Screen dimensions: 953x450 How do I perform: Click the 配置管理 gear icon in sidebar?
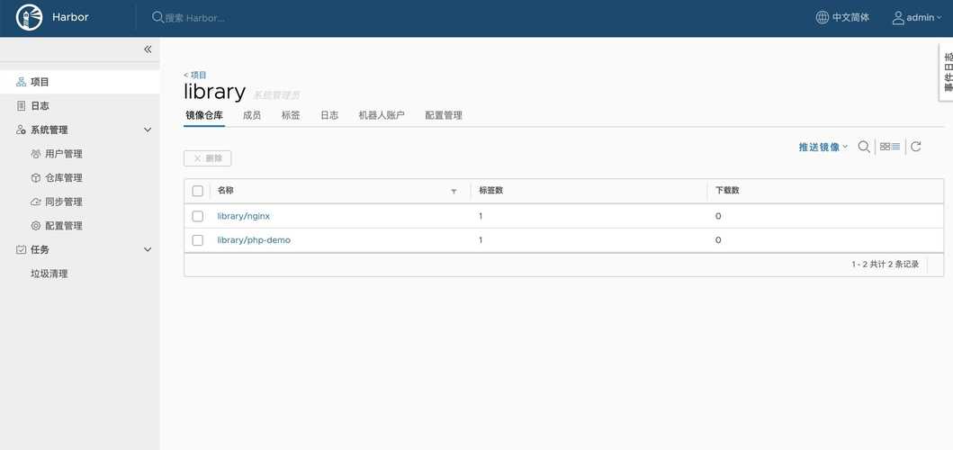(35, 226)
